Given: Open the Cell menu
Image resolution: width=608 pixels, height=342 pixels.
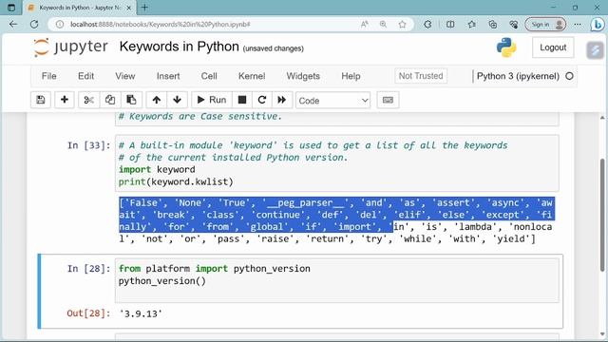Looking at the screenshot, I should pos(209,76).
